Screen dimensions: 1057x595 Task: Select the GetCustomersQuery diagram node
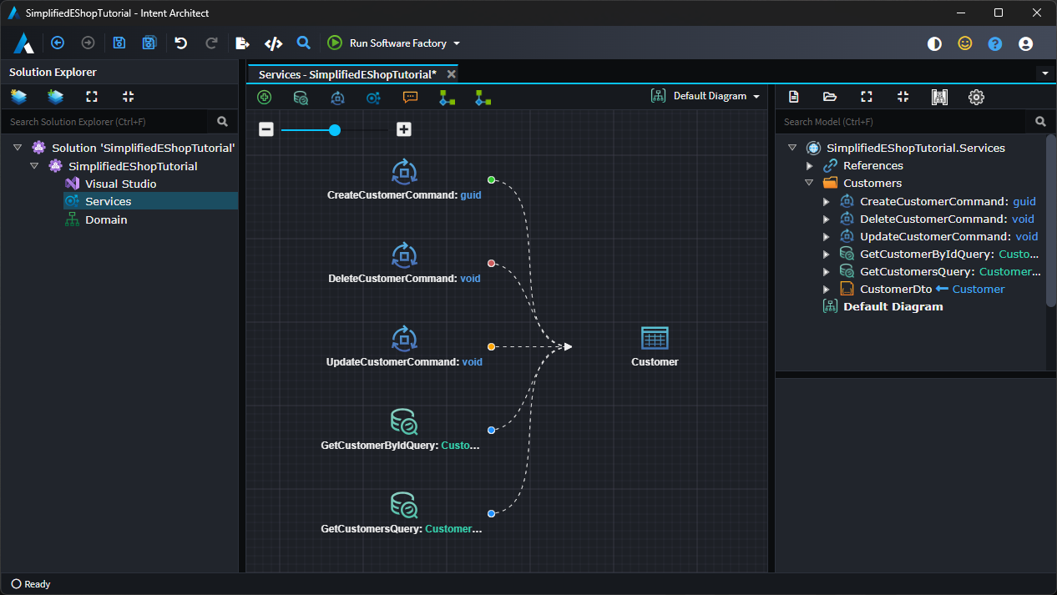point(402,514)
